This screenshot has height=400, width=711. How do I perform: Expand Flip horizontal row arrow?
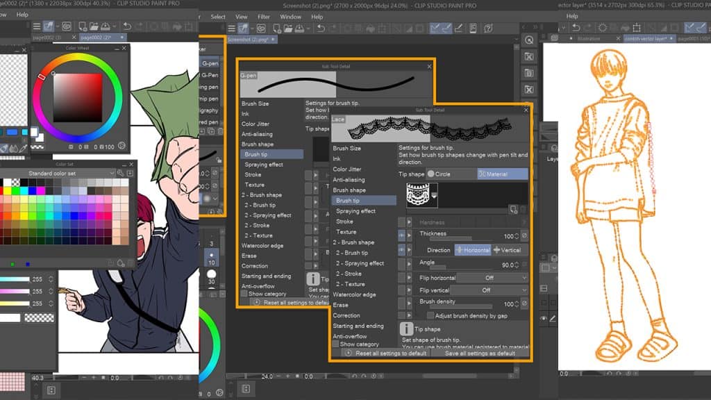pos(410,278)
